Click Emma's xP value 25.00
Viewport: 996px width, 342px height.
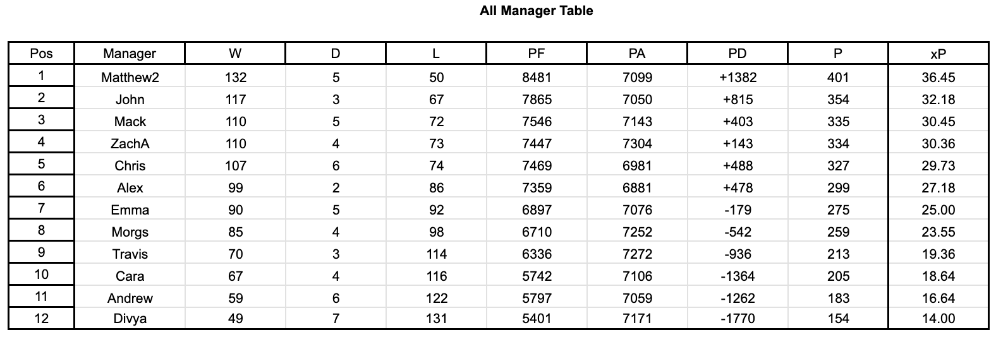point(938,210)
